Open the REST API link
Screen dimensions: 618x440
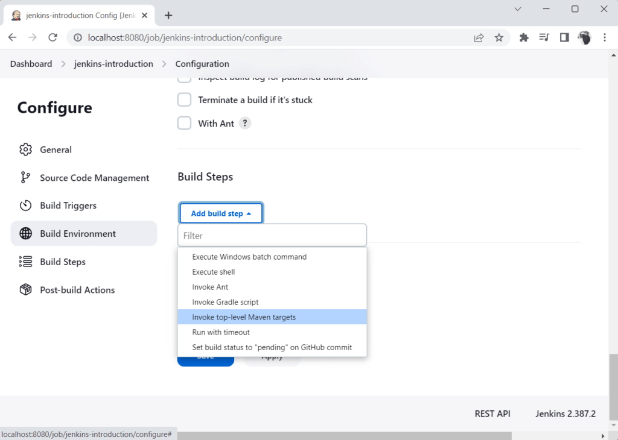point(492,413)
